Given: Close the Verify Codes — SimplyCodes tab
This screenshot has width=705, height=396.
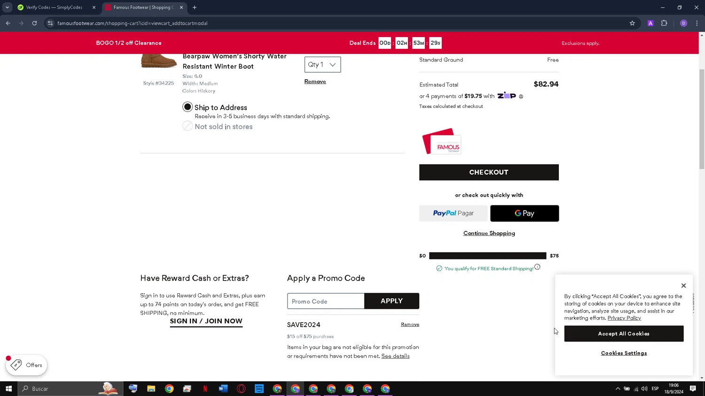Looking at the screenshot, I should (x=94, y=8).
